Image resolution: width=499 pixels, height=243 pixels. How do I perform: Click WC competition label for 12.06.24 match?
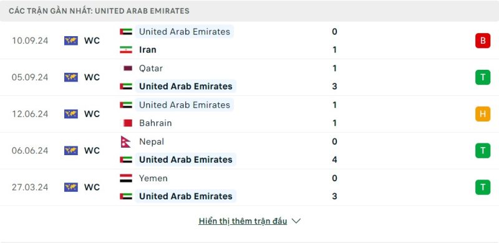click(x=92, y=114)
